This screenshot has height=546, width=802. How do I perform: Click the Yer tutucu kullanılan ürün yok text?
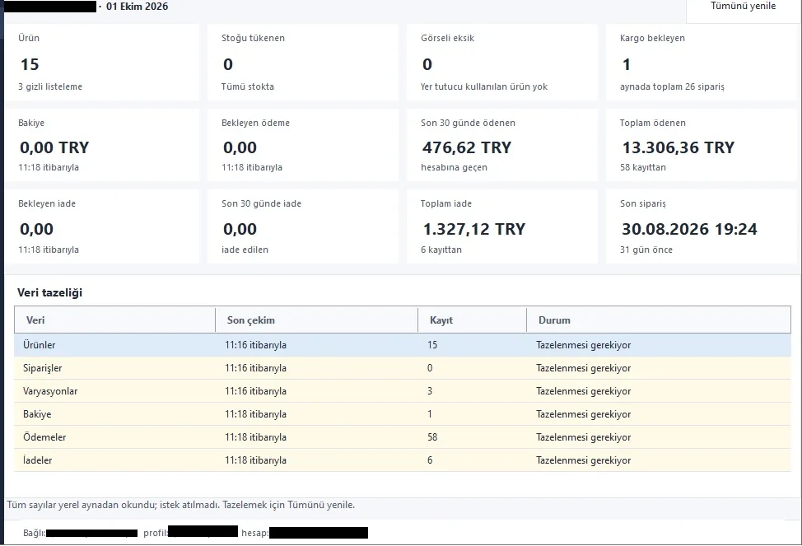(x=484, y=86)
